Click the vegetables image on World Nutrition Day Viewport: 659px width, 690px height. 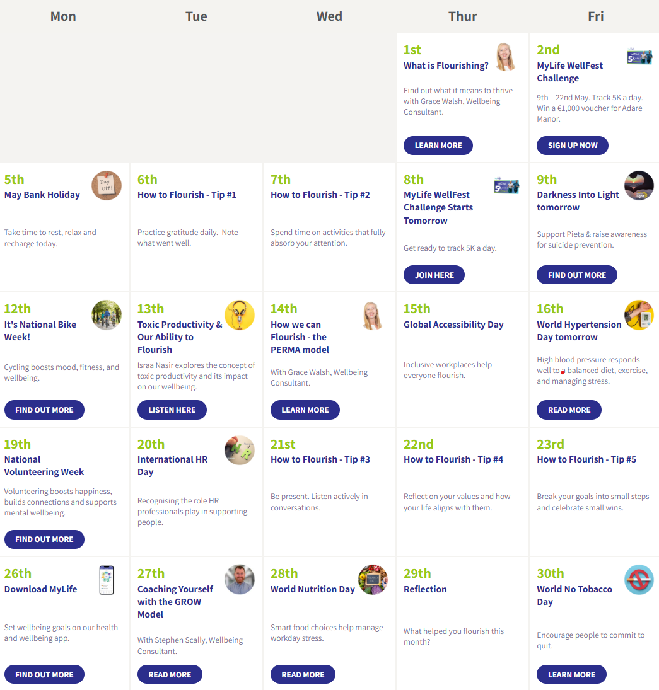(x=373, y=580)
